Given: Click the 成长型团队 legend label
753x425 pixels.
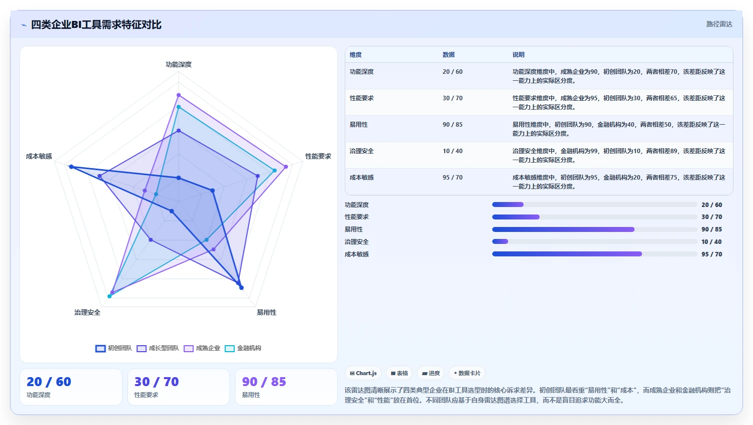Looking at the screenshot, I should click(x=164, y=348).
